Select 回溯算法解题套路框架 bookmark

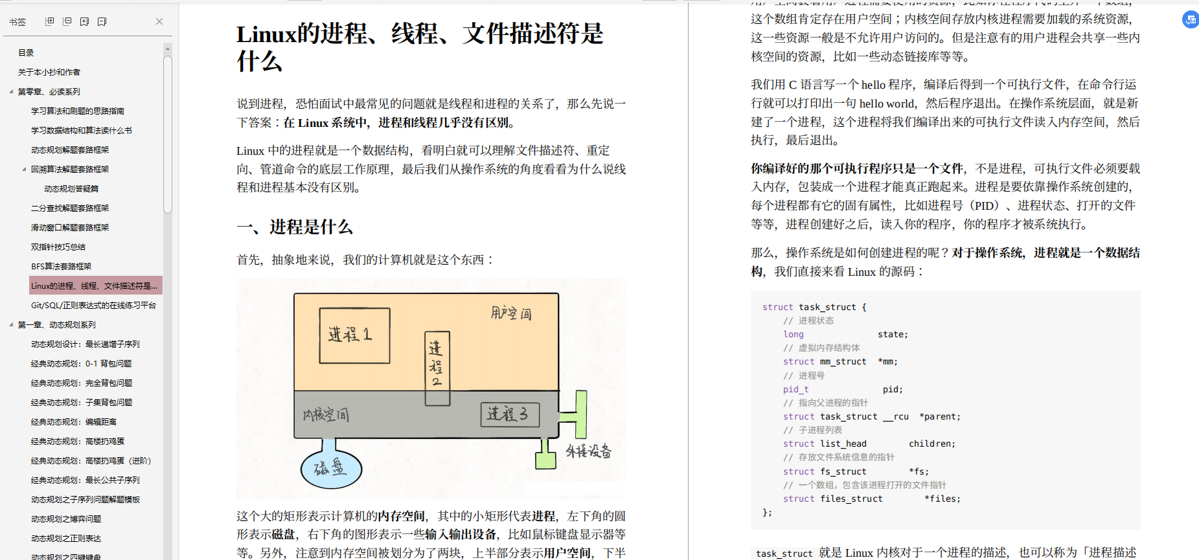tap(70, 169)
